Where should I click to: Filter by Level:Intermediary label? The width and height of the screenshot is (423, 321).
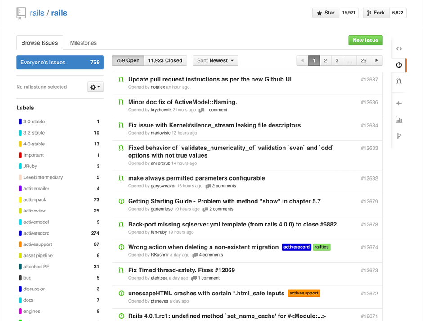[x=59, y=177]
